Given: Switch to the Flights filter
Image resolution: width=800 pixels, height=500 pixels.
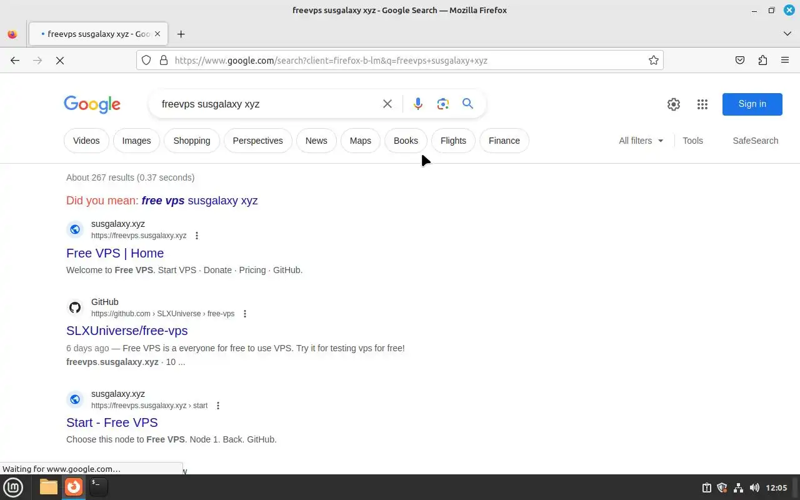Looking at the screenshot, I should coord(453,141).
